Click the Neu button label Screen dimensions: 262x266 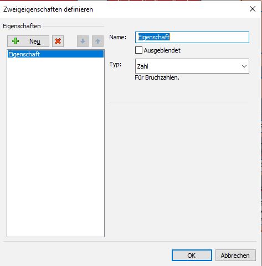click(35, 41)
